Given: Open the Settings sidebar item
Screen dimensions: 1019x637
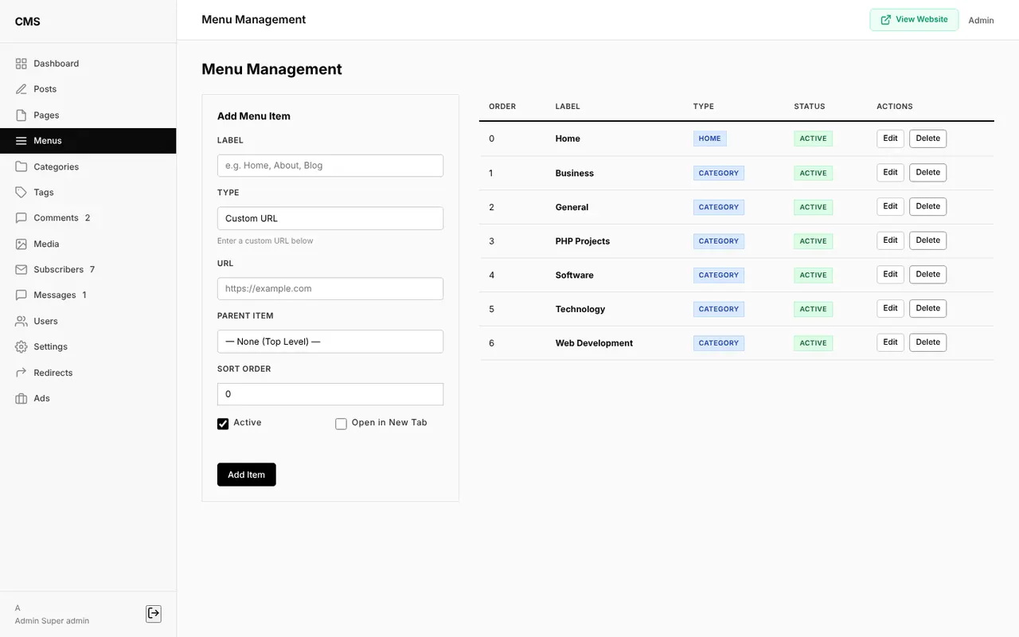Looking at the screenshot, I should click(88, 347).
